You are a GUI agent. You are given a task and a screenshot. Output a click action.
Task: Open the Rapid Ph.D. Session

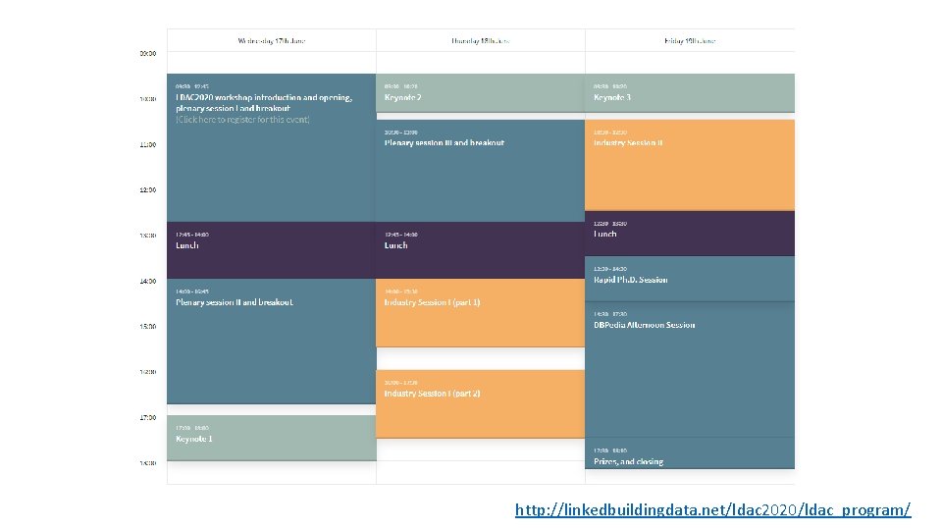click(x=690, y=278)
